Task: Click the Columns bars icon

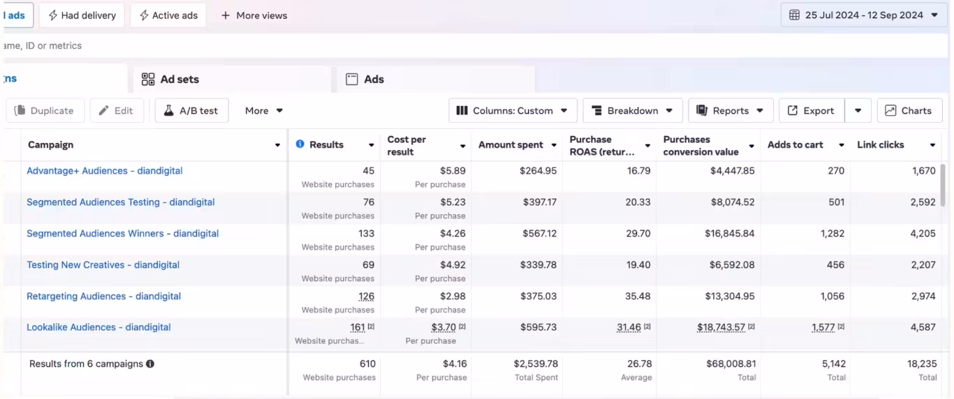Action: coord(462,110)
